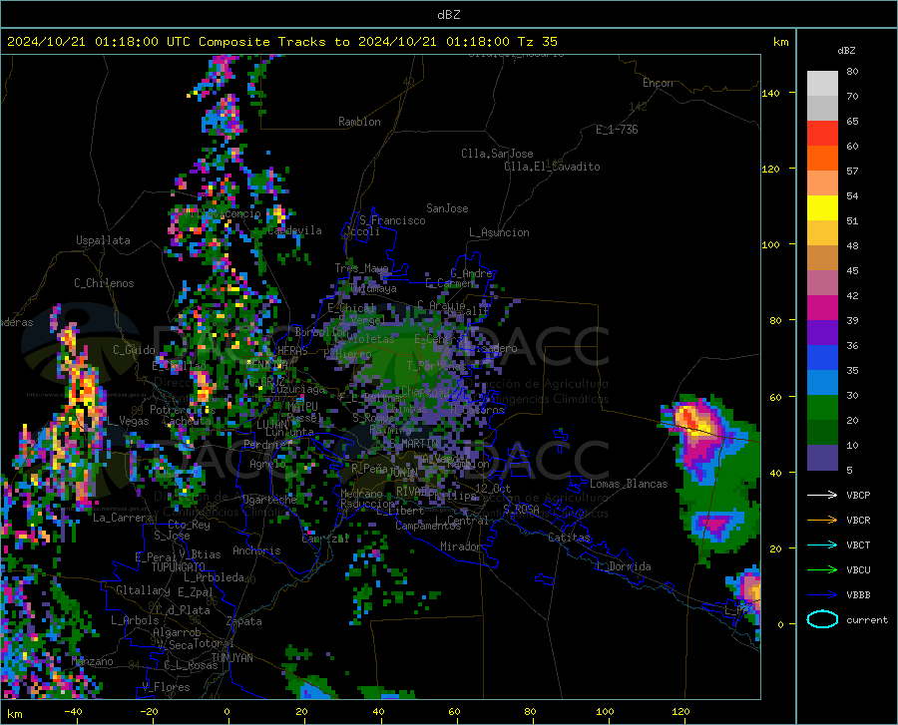898x725 pixels.
Task: Click the Uspallata map label
Action: pyautogui.click(x=103, y=240)
